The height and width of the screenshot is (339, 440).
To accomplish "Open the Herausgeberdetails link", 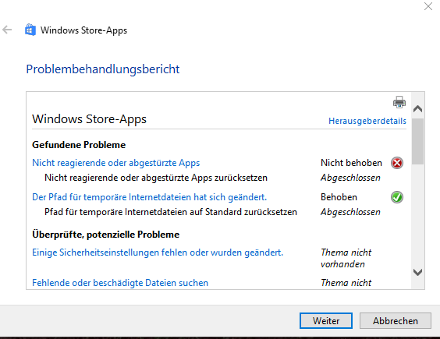I will point(367,121).
